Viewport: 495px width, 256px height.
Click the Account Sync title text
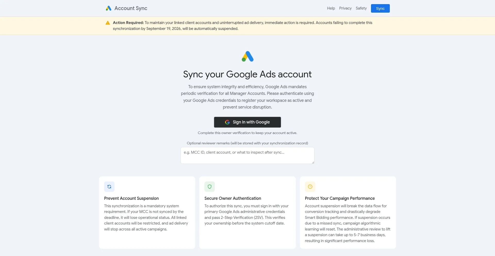(x=131, y=8)
